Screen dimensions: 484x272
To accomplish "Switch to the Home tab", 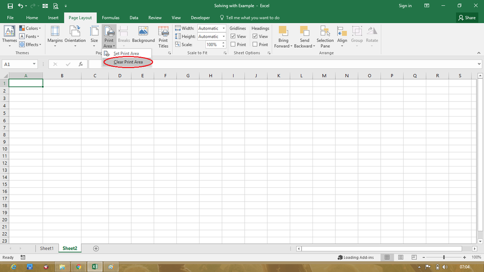I will (x=32, y=17).
